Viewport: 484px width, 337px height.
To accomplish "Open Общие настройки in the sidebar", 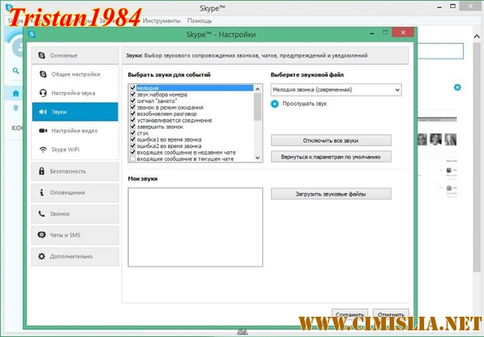I will pyautogui.click(x=75, y=74).
